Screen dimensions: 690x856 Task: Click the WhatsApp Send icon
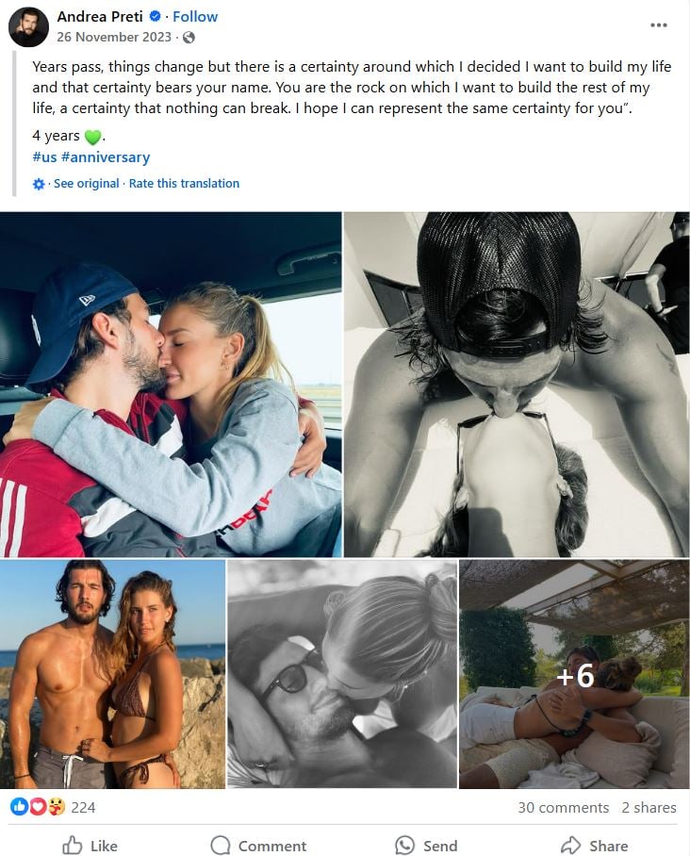point(404,845)
